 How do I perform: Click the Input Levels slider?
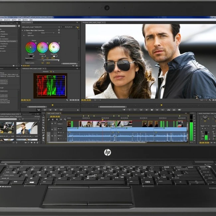click(x=42, y=60)
